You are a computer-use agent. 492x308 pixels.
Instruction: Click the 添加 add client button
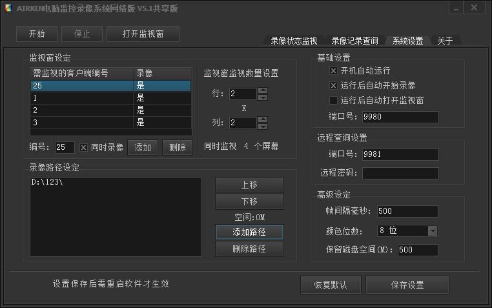click(143, 147)
